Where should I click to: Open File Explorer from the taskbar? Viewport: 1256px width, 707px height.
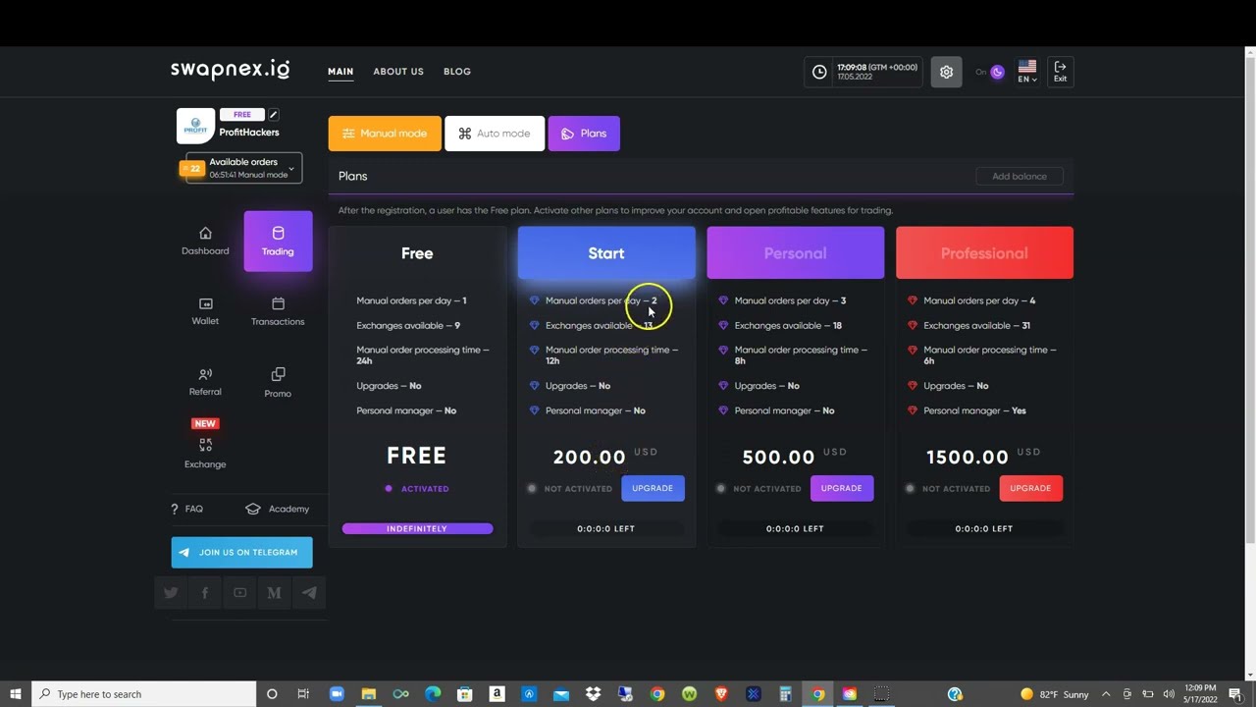coord(369,694)
